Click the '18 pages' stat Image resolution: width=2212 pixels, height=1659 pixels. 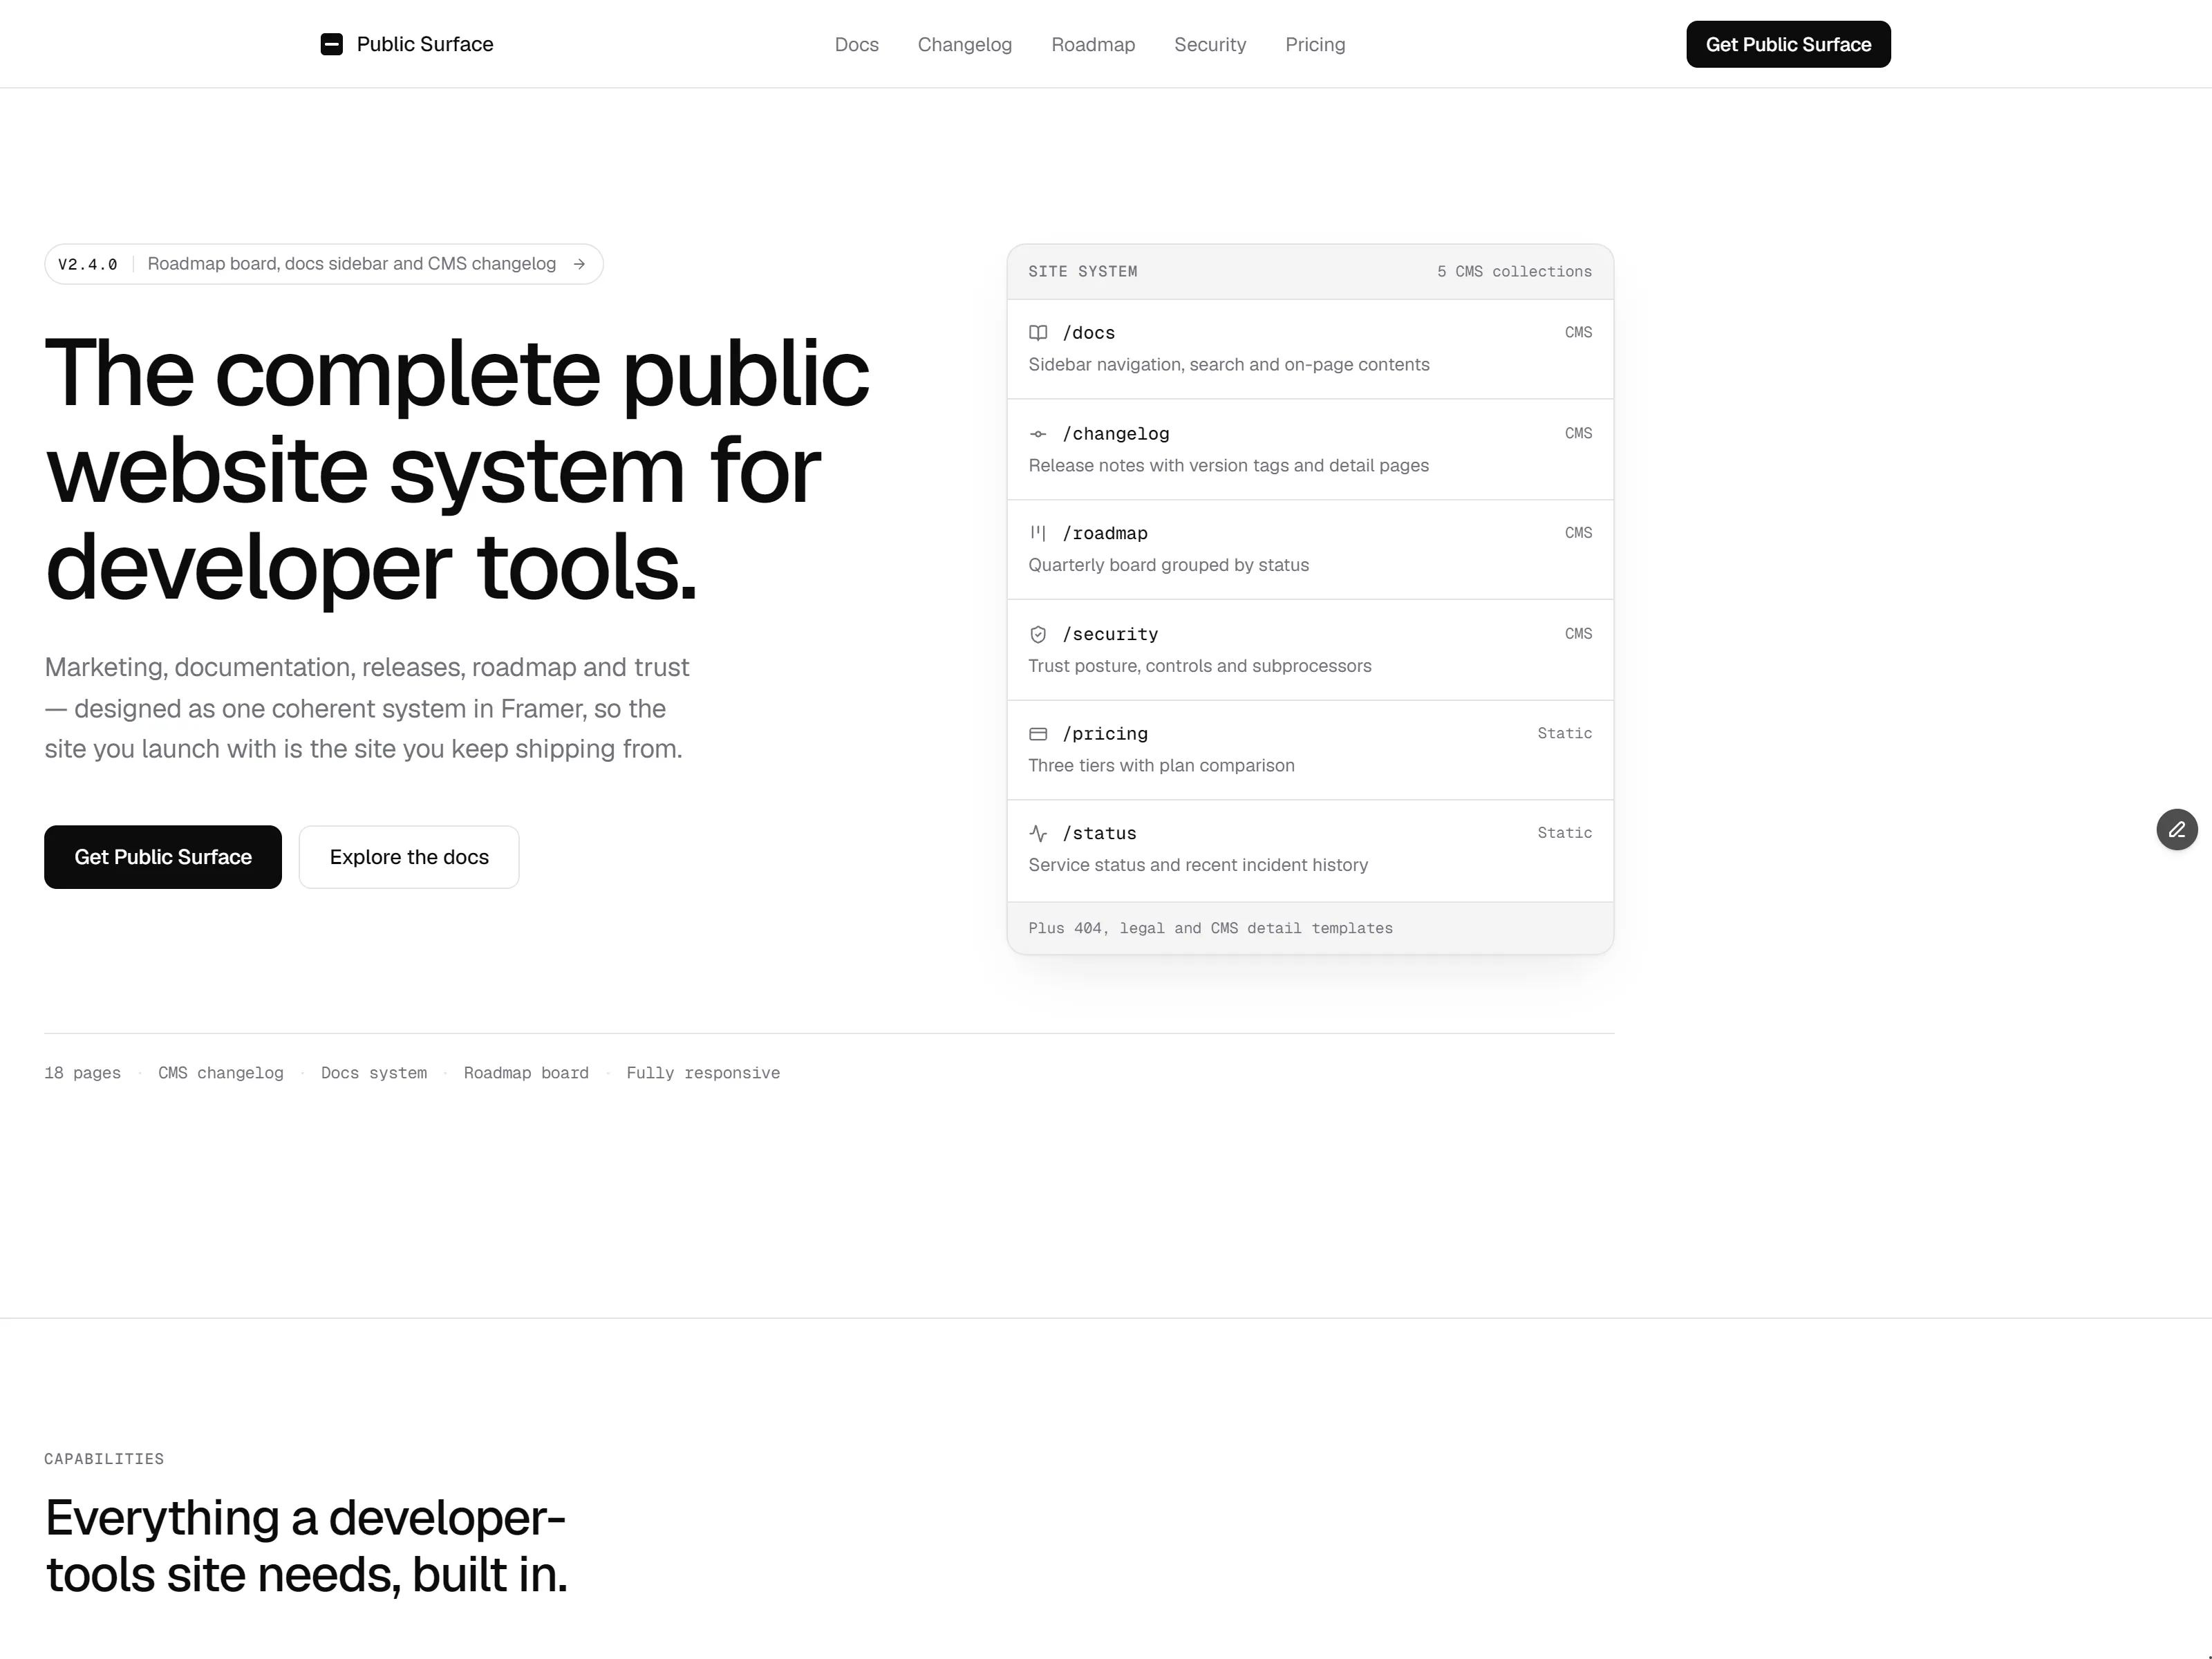(83, 1073)
